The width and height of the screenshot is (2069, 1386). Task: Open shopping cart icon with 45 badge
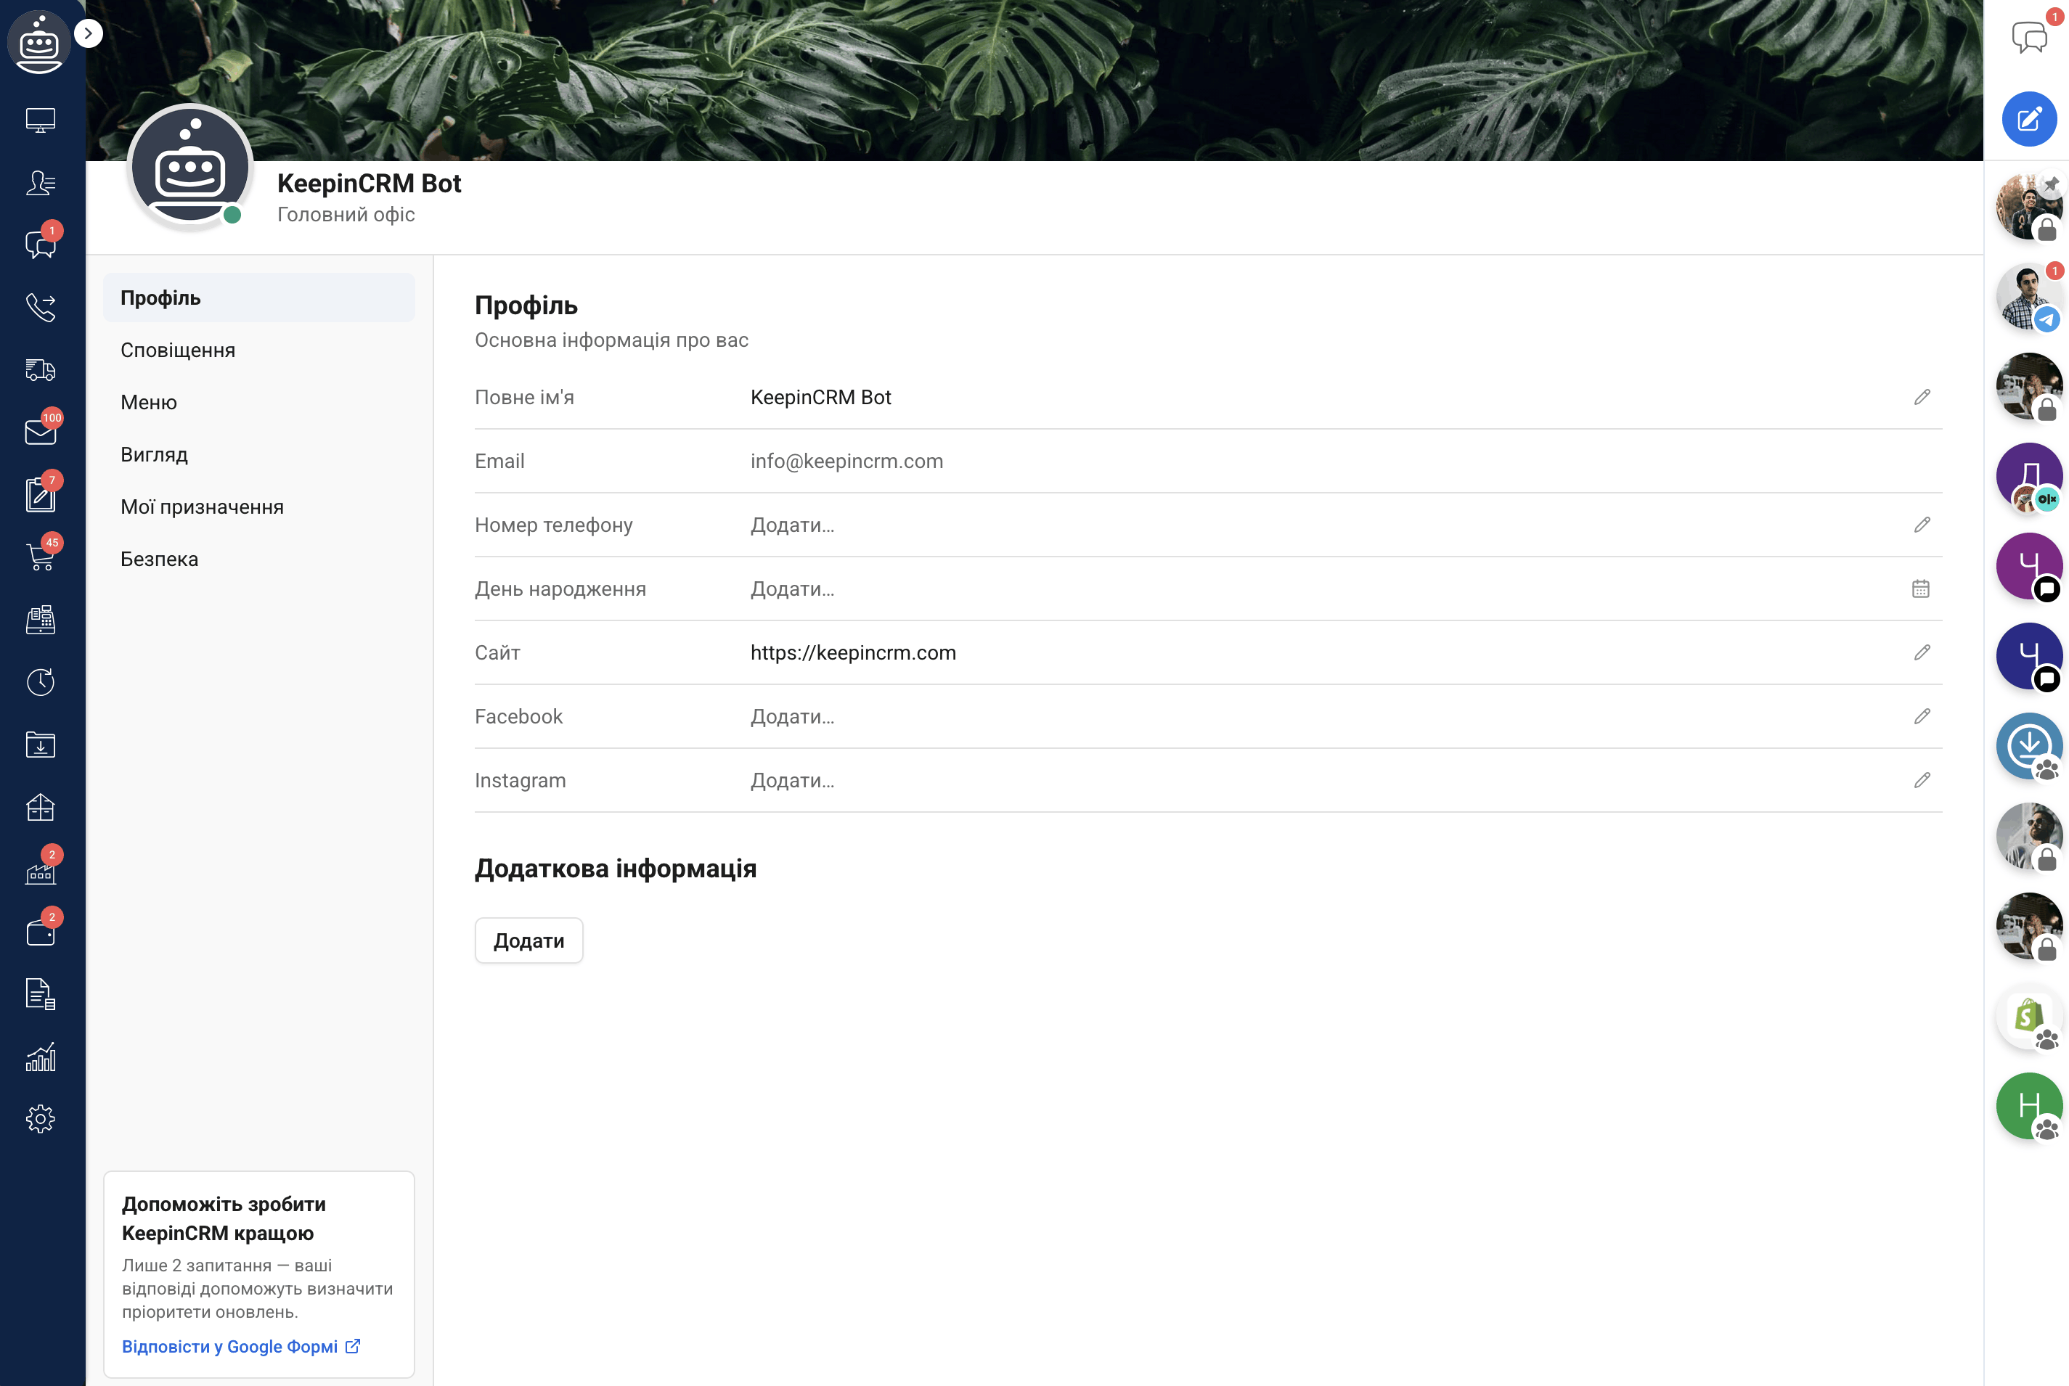[x=41, y=557]
